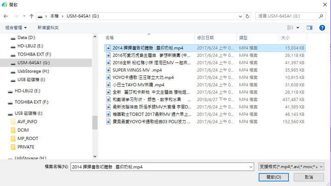Go up one folder level
This screenshot has width=331, height=186.
coord(31,16)
